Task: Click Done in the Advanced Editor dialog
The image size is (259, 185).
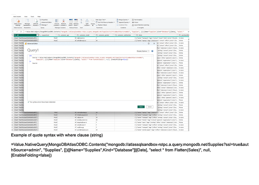Action: (141, 107)
